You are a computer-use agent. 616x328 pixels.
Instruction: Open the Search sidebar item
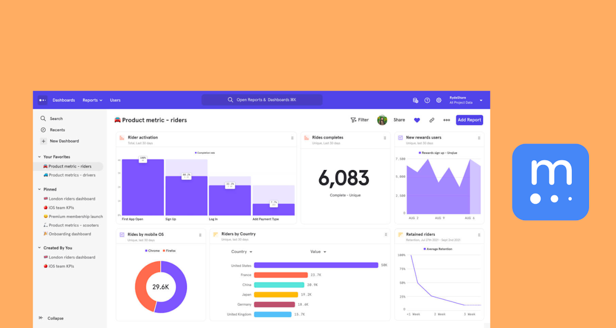click(54, 118)
